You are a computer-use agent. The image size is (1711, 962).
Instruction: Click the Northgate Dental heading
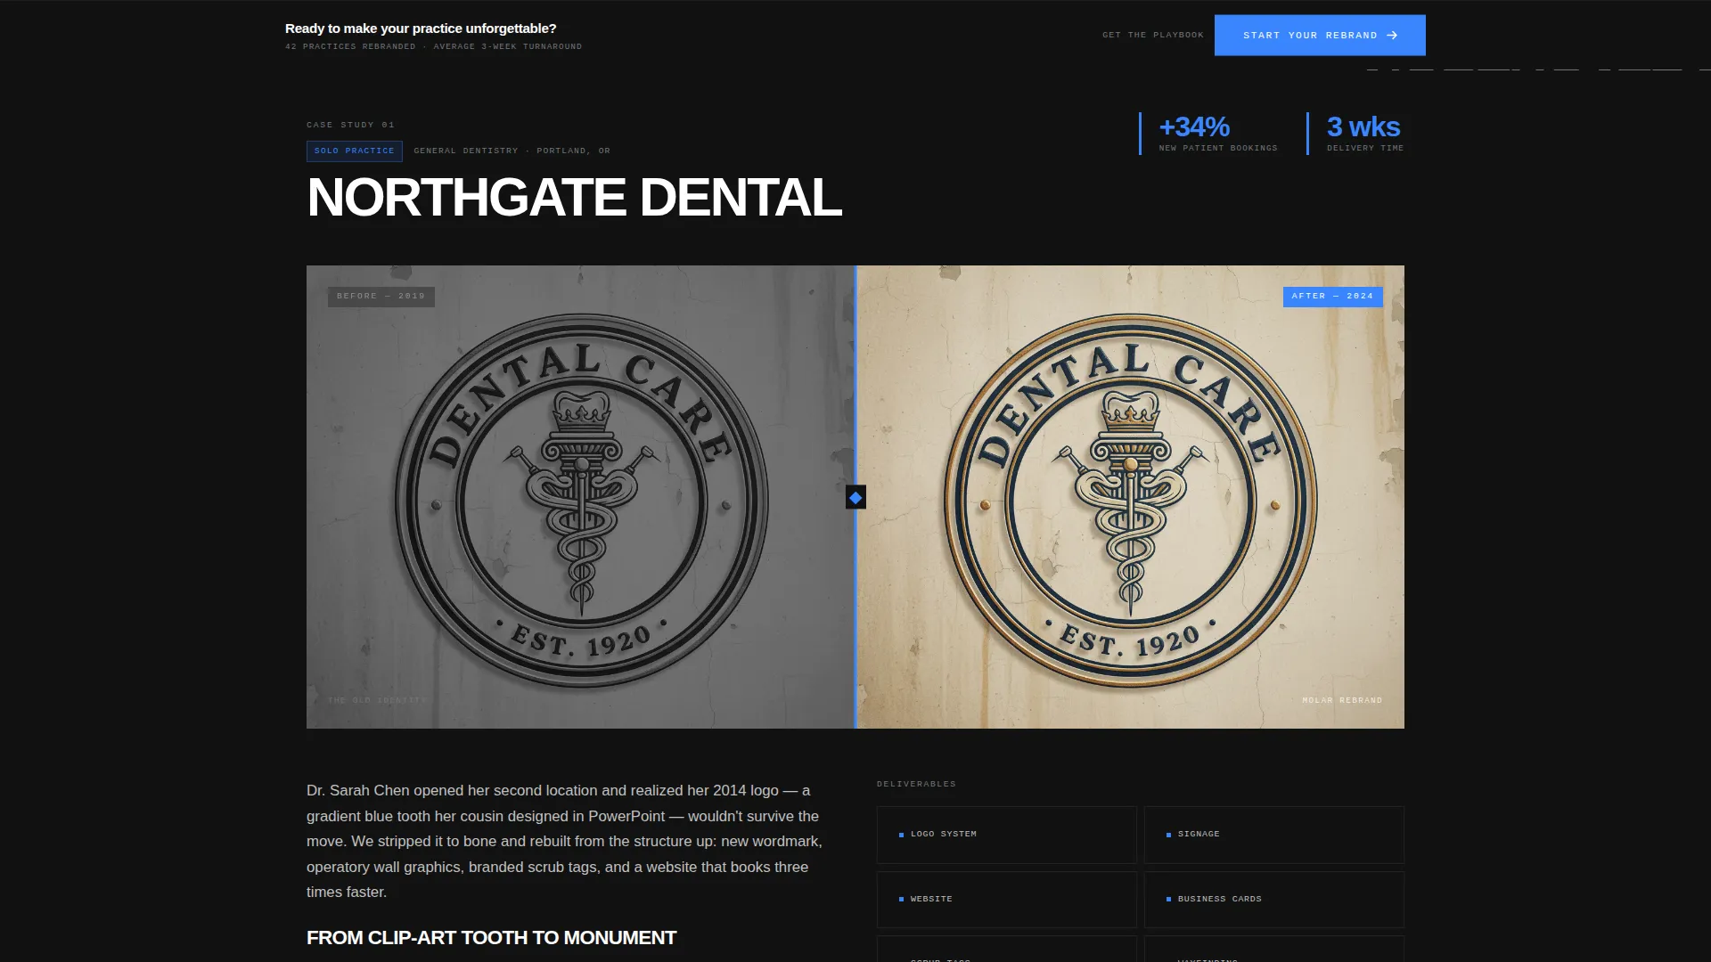pyautogui.click(x=575, y=198)
